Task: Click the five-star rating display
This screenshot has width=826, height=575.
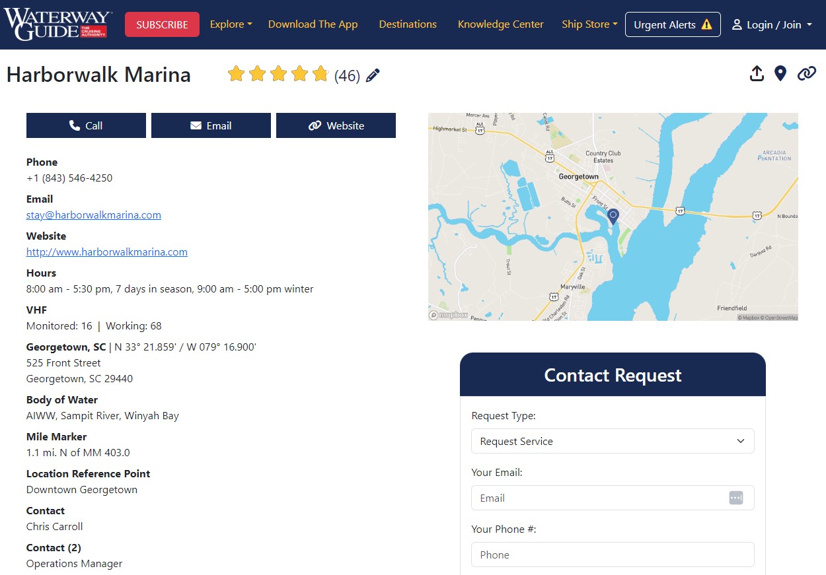Action: click(x=278, y=74)
